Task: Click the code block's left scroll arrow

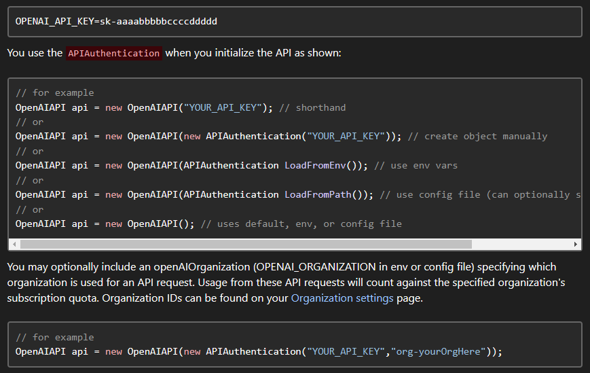Action: click(x=14, y=245)
